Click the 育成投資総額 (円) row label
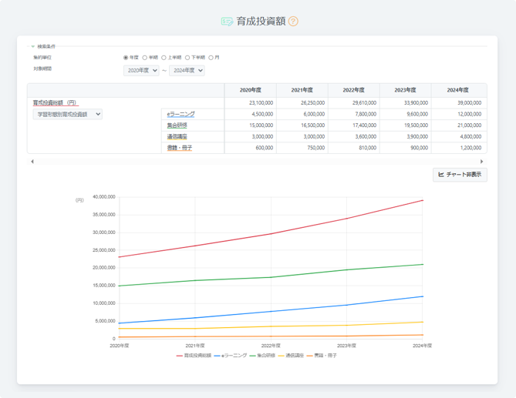 pos(55,102)
